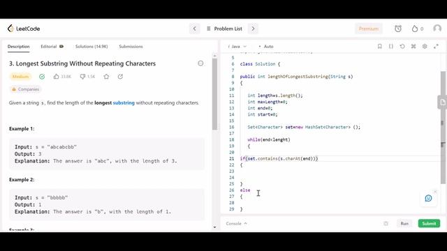This screenshot has width=447, height=251.
Task: Click the Medium difficulty badge
Action: pos(20,77)
